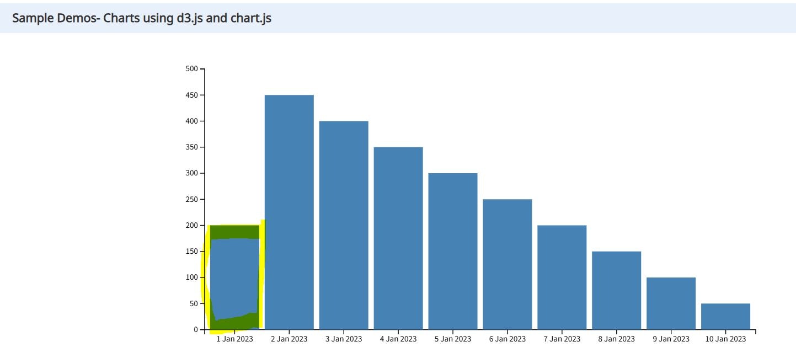Select the 4 Jan 2023 bar

(398, 238)
